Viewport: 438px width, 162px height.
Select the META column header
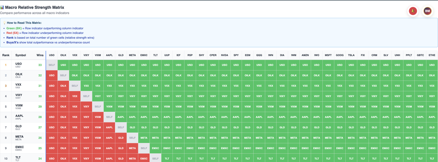pos(132,55)
